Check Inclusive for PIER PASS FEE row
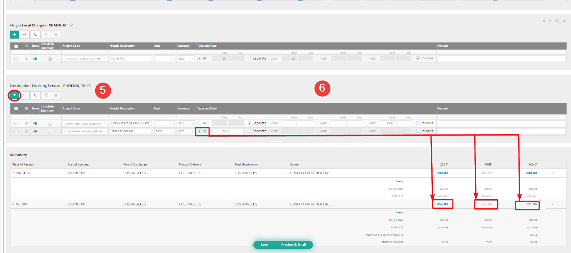571x253 pixels. [x=418, y=123]
